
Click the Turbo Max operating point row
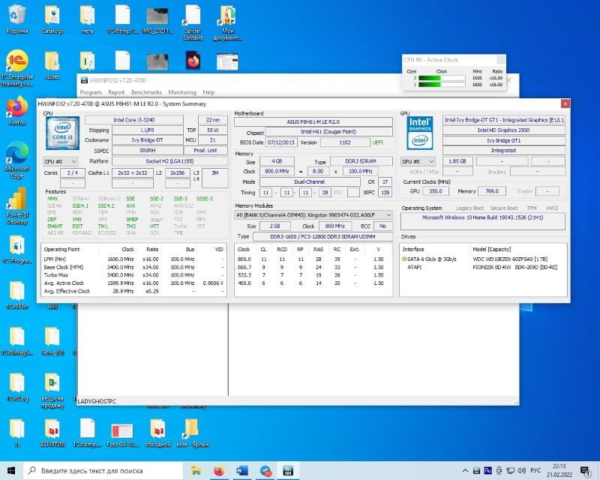coord(134,275)
